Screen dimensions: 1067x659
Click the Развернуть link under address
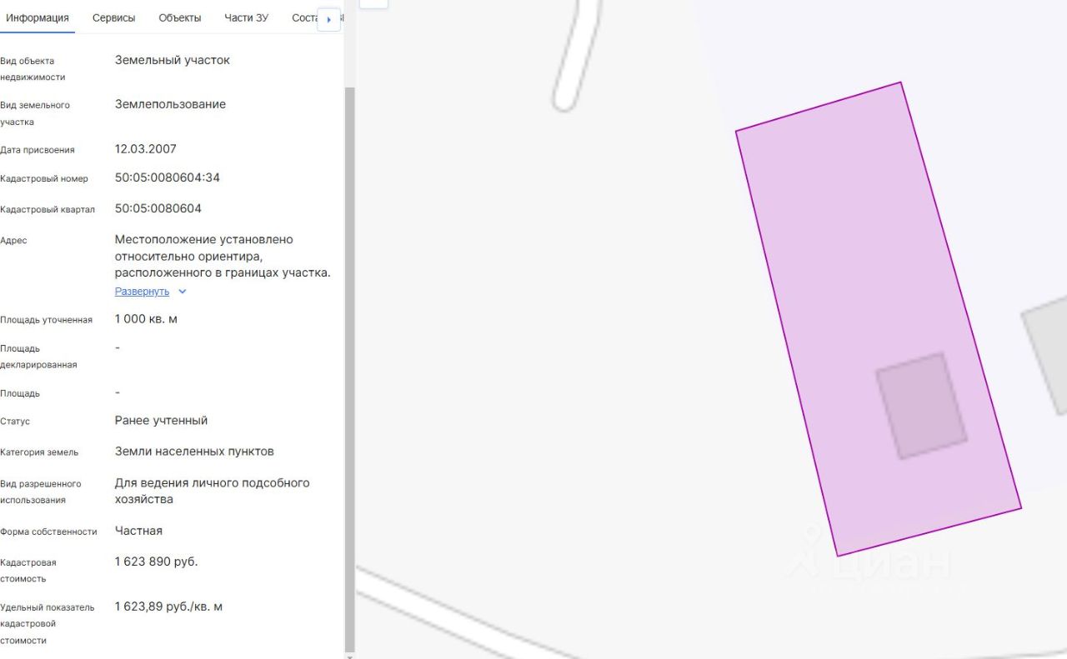(x=142, y=292)
